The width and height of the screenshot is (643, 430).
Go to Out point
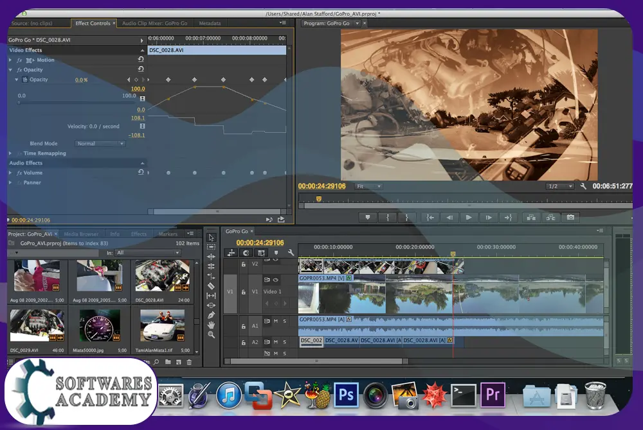(x=508, y=218)
